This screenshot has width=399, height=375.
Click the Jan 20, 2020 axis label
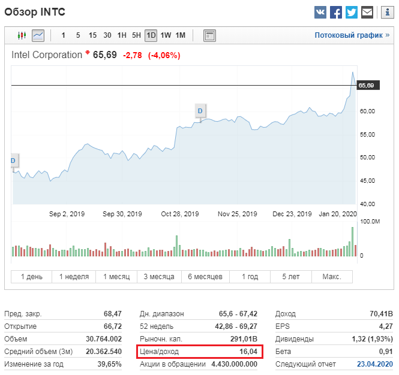[338, 214]
